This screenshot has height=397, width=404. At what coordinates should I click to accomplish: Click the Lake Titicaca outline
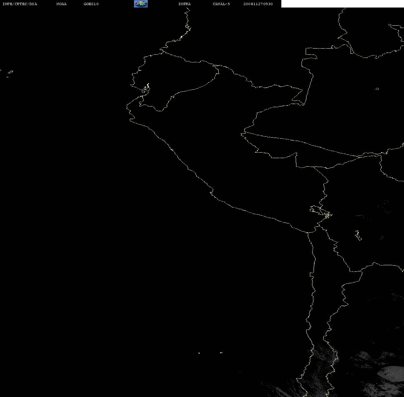[x=321, y=212]
